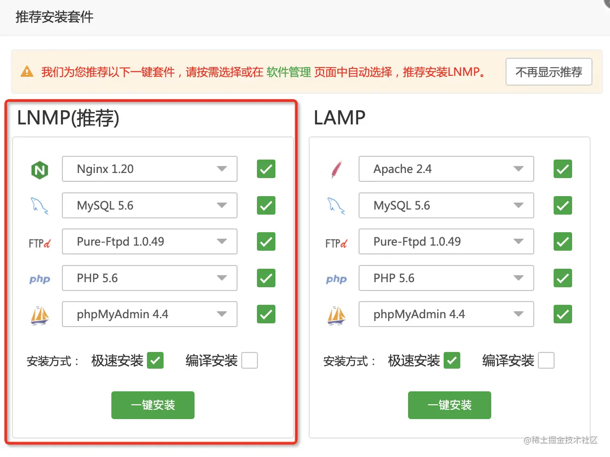610x457 pixels.
Task: Open Pure-Ftpd 1.0.49 dropdown in LAMP
Action: point(446,241)
